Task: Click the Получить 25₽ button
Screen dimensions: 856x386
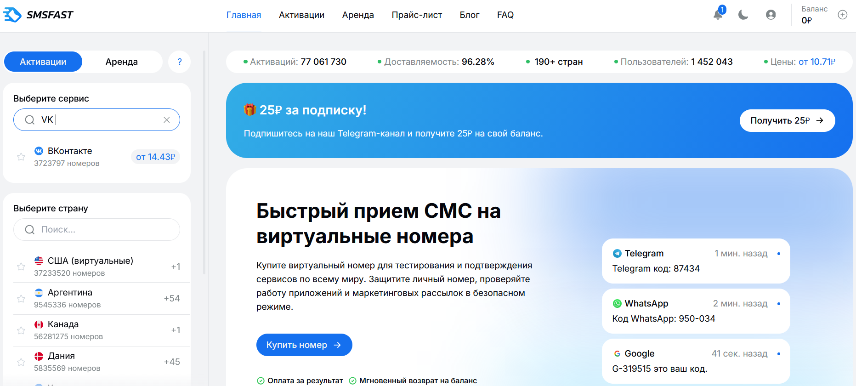Action: [787, 120]
